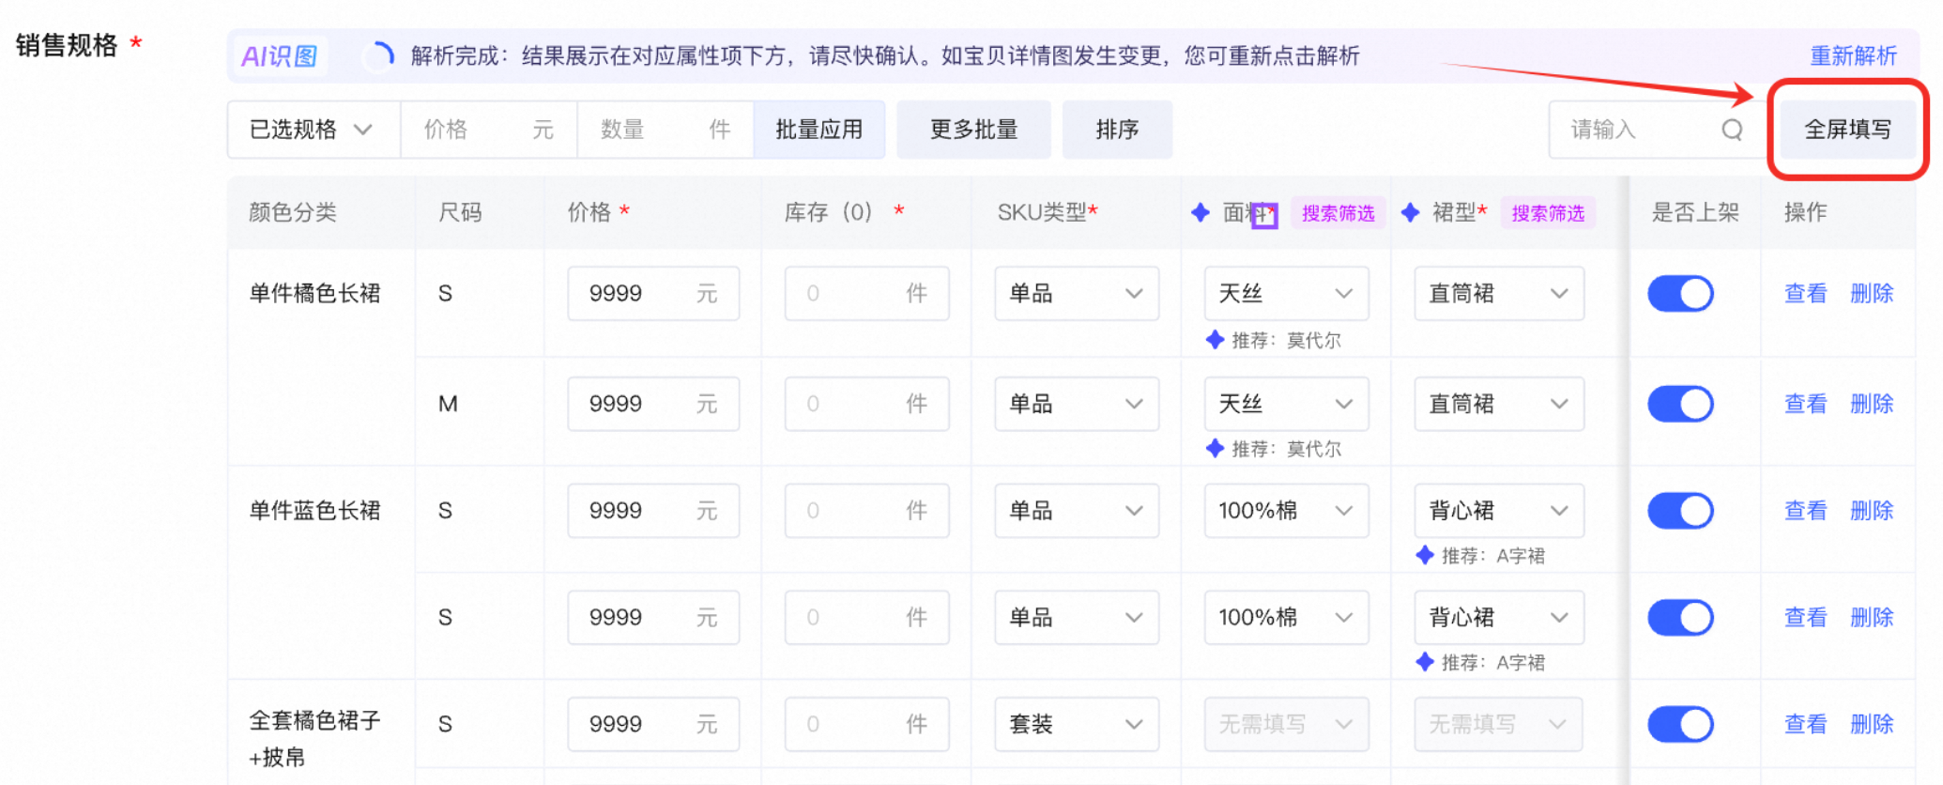1943x785 pixels.
Task: Click 查看 for 全套橘色裙子+披帛 row
Action: pos(1805,724)
